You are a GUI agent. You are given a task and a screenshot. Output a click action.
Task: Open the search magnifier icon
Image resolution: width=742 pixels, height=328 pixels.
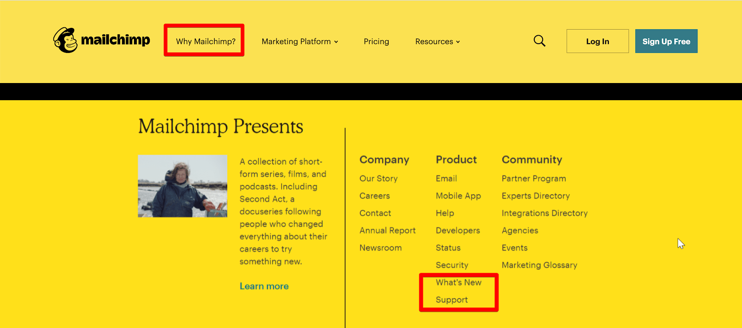click(539, 41)
